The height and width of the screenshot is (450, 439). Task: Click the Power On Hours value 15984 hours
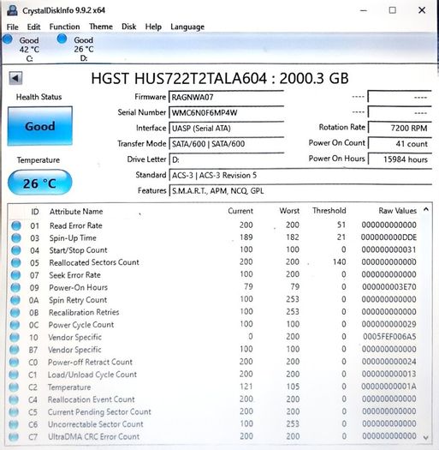click(400, 159)
